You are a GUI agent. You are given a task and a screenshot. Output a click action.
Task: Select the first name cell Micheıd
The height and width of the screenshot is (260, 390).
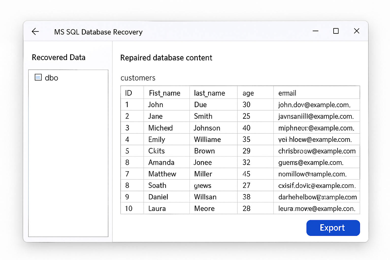(x=167, y=128)
